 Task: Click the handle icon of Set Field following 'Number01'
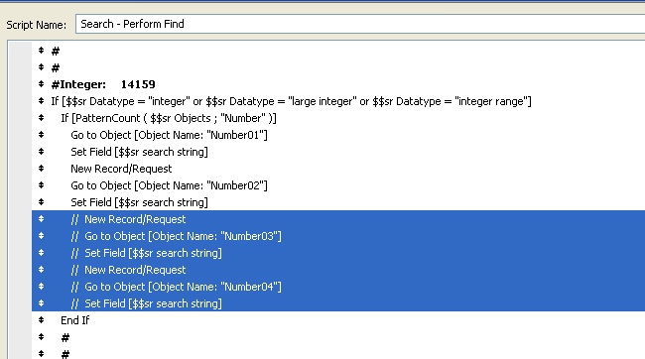[x=41, y=152]
